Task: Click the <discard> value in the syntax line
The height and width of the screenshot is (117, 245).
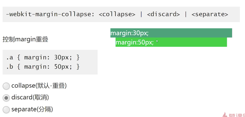Action: pos(163,14)
